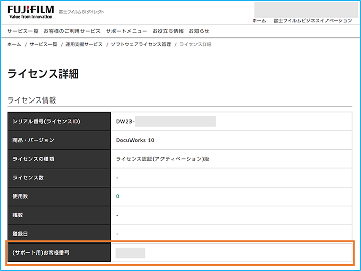Screen dimensions: 361x271
Task: Open お知らせ menu item
Action: [199, 31]
